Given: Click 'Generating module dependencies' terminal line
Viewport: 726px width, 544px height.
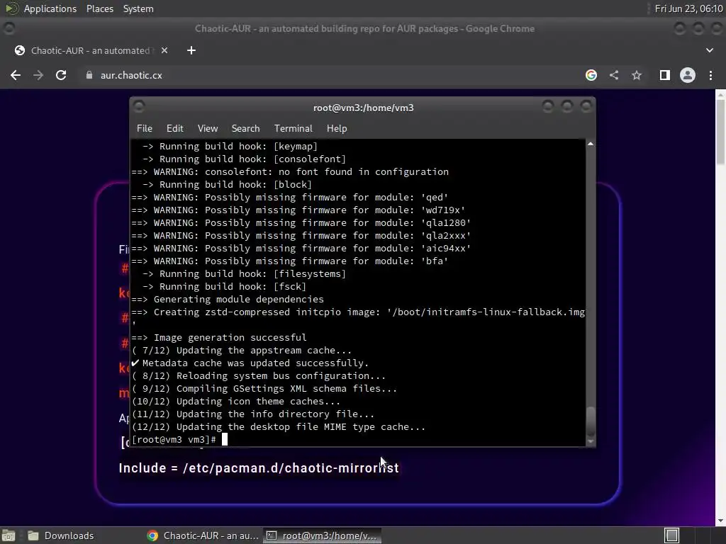Looking at the screenshot, I should (x=228, y=300).
